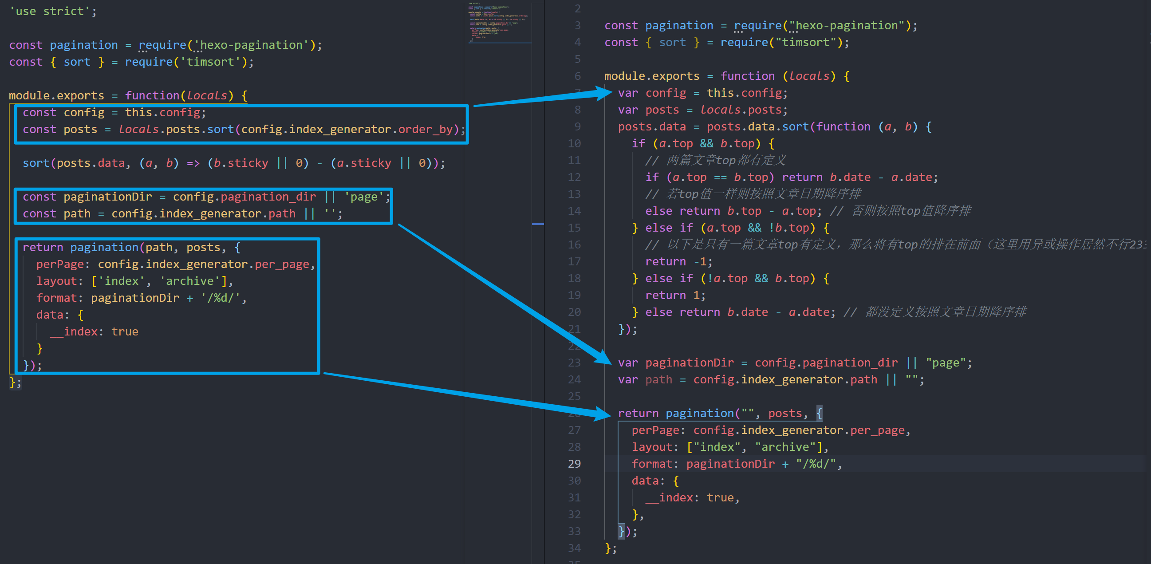The width and height of the screenshot is (1151, 564).
Task: Click "var posts = locals.posts;" on line 8
Action: tap(703, 110)
